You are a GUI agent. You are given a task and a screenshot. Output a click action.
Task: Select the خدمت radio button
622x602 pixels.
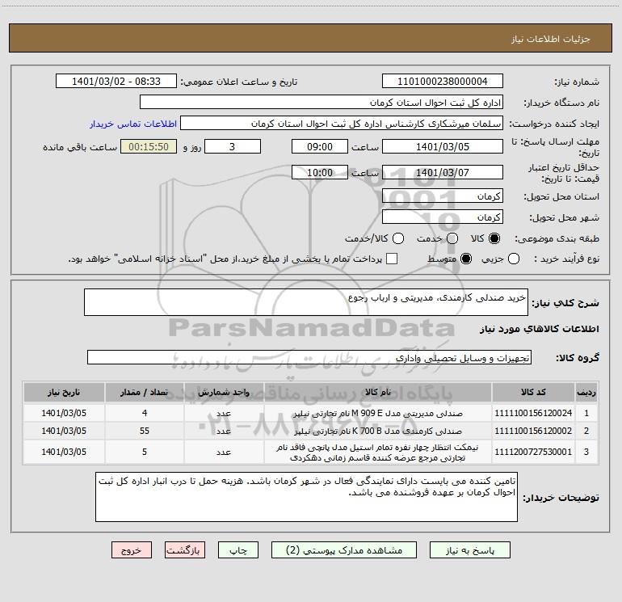click(x=452, y=238)
